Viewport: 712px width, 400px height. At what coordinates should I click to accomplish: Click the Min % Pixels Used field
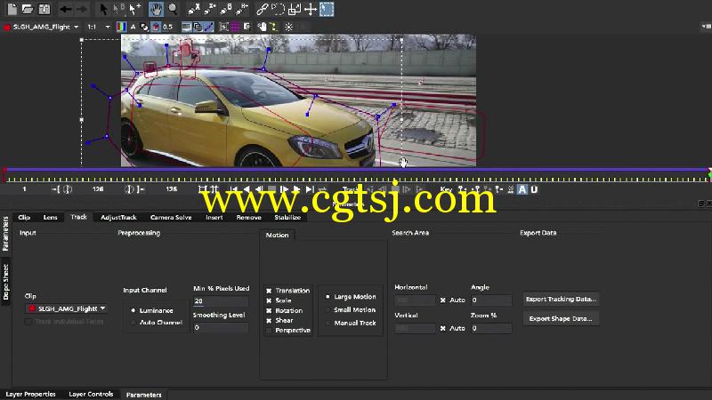221,301
